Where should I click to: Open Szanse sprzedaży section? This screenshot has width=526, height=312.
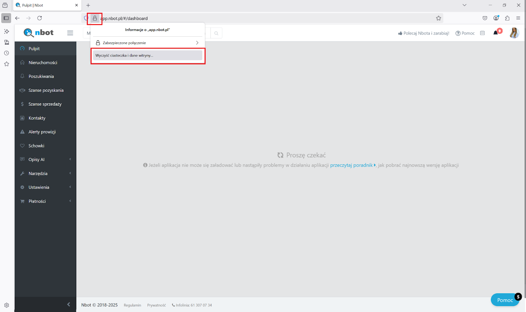(x=45, y=104)
